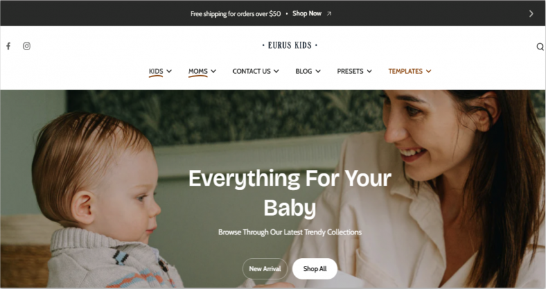Select the PRESETS navigation item
The height and width of the screenshot is (289, 546).
(x=350, y=71)
